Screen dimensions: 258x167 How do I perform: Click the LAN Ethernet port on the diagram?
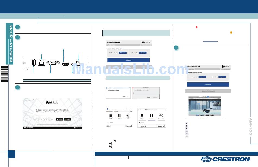42,63
